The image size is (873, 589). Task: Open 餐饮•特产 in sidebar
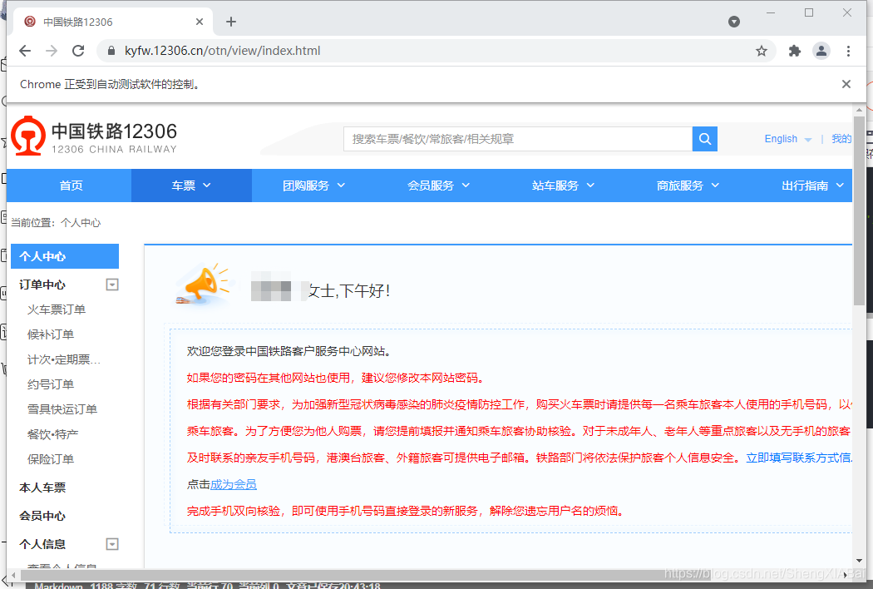[x=53, y=434]
